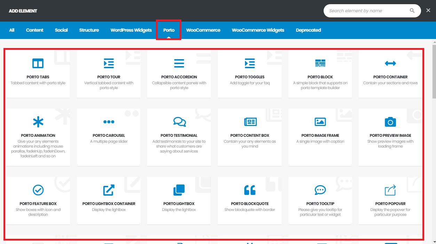Click the PORTO BLOCKQUOTE title text
The width and height of the screenshot is (436, 244).
point(249,204)
